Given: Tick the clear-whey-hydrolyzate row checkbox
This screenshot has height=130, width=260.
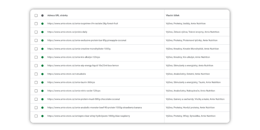Looking at the screenshot, I should 36,116.
